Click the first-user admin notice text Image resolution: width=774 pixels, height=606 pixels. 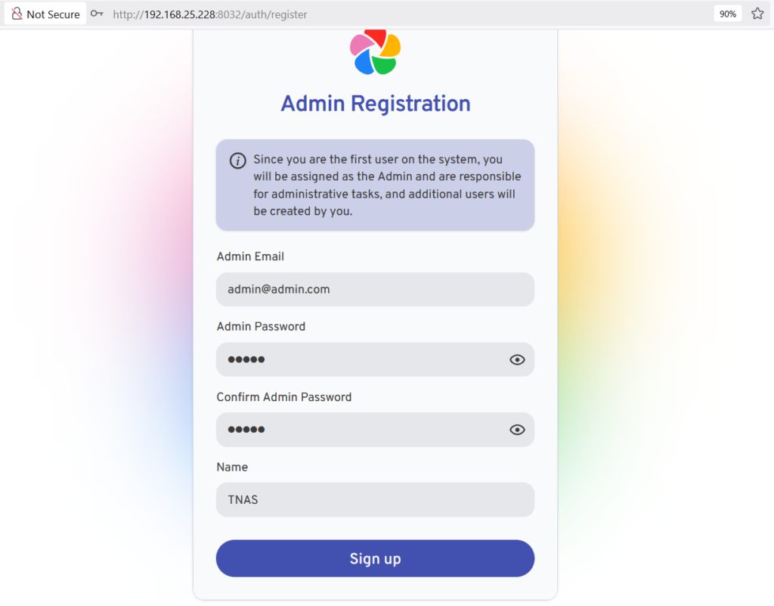coord(385,185)
